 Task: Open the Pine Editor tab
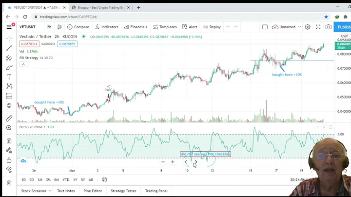93,191
